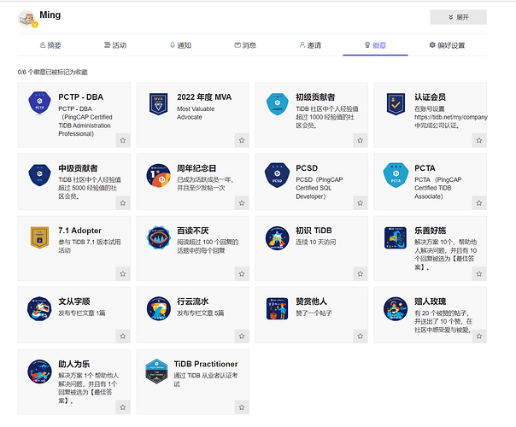Switch to the 活动 tab

click(x=115, y=45)
